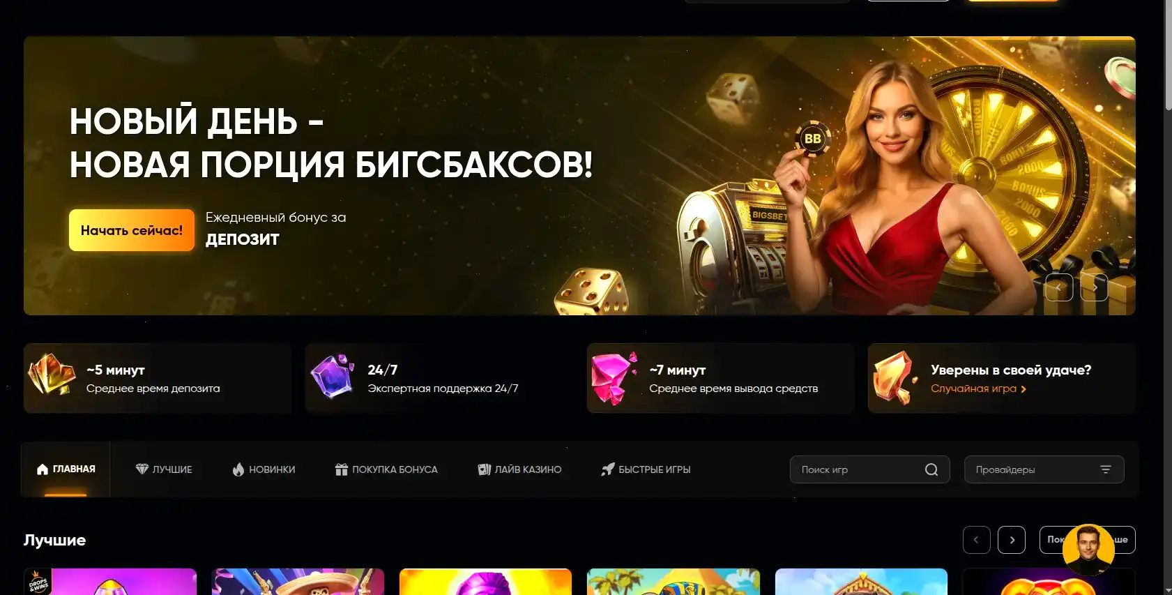Viewport: 1172px width, 595px height.
Task: Switch to the Лучшие tab
Action: 164,469
